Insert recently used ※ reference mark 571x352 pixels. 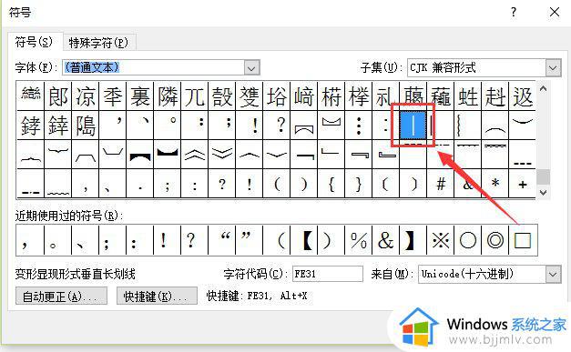pyautogui.click(x=440, y=240)
